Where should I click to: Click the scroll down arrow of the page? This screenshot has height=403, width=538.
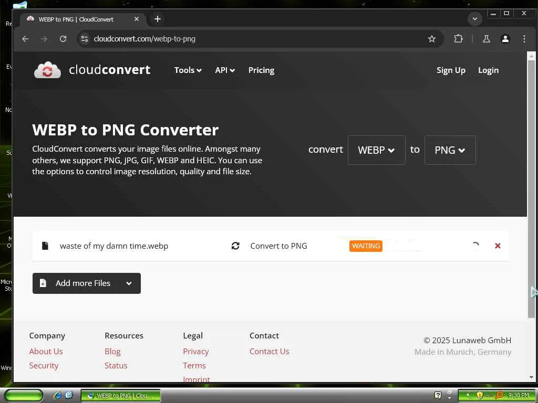pos(531,377)
